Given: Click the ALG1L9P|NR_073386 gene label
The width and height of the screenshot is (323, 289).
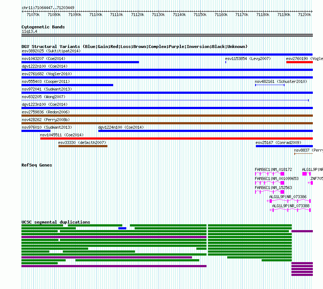Looking at the screenshot, I should [x=288, y=197].
